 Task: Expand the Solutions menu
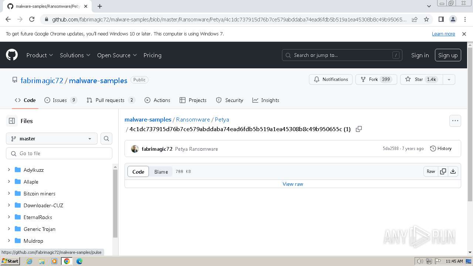pyautogui.click(x=75, y=55)
